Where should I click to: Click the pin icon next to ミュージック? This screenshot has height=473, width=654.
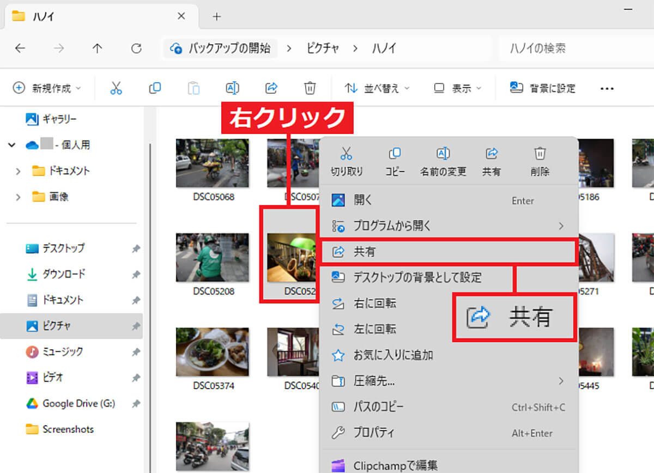click(136, 352)
